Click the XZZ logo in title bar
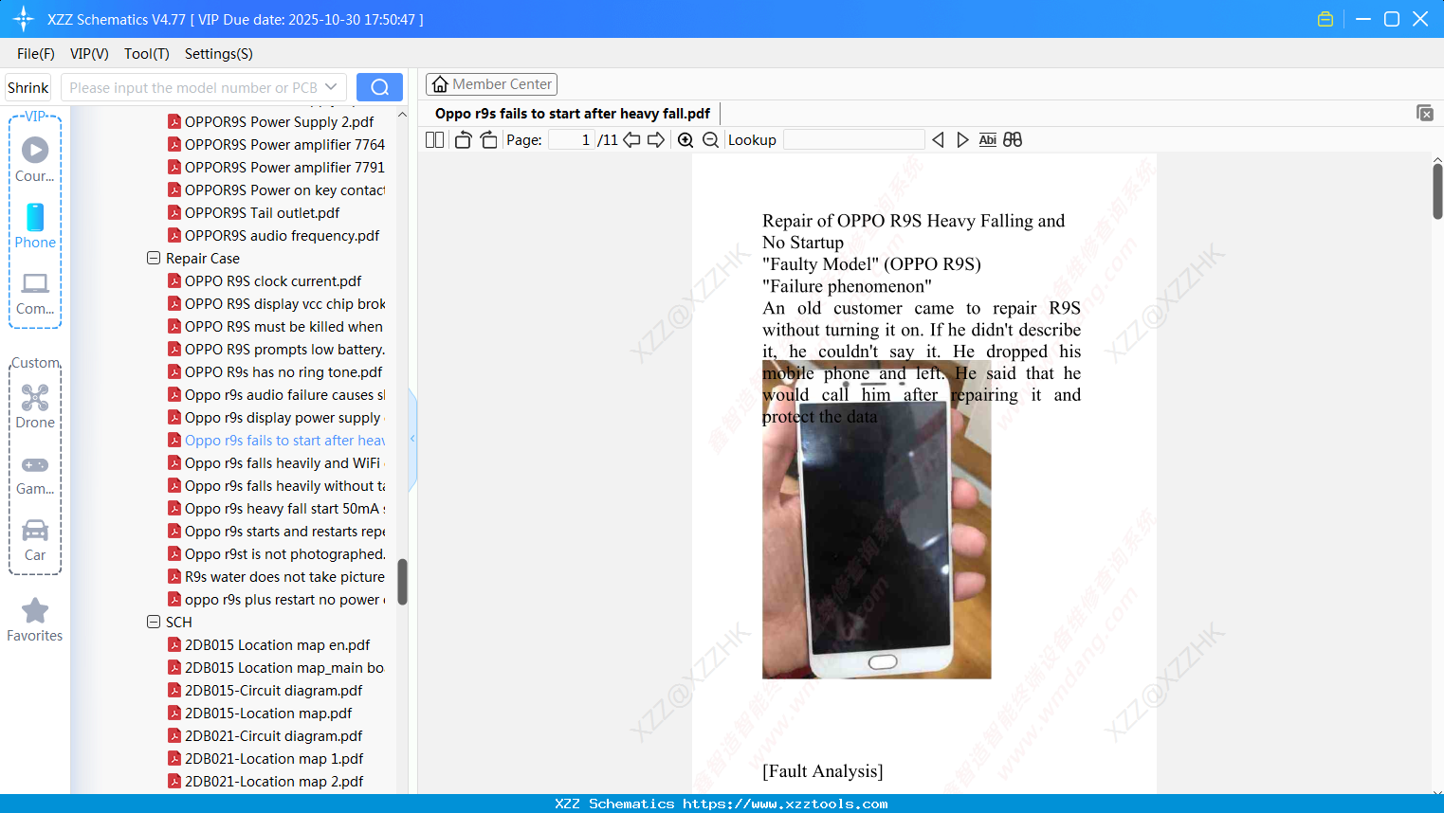Screen dimensions: 1444x813 pos(24,19)
